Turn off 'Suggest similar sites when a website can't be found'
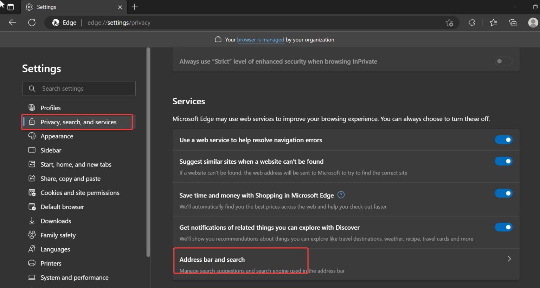The height and width of the screenshot is (288, 540). (503, 161)
